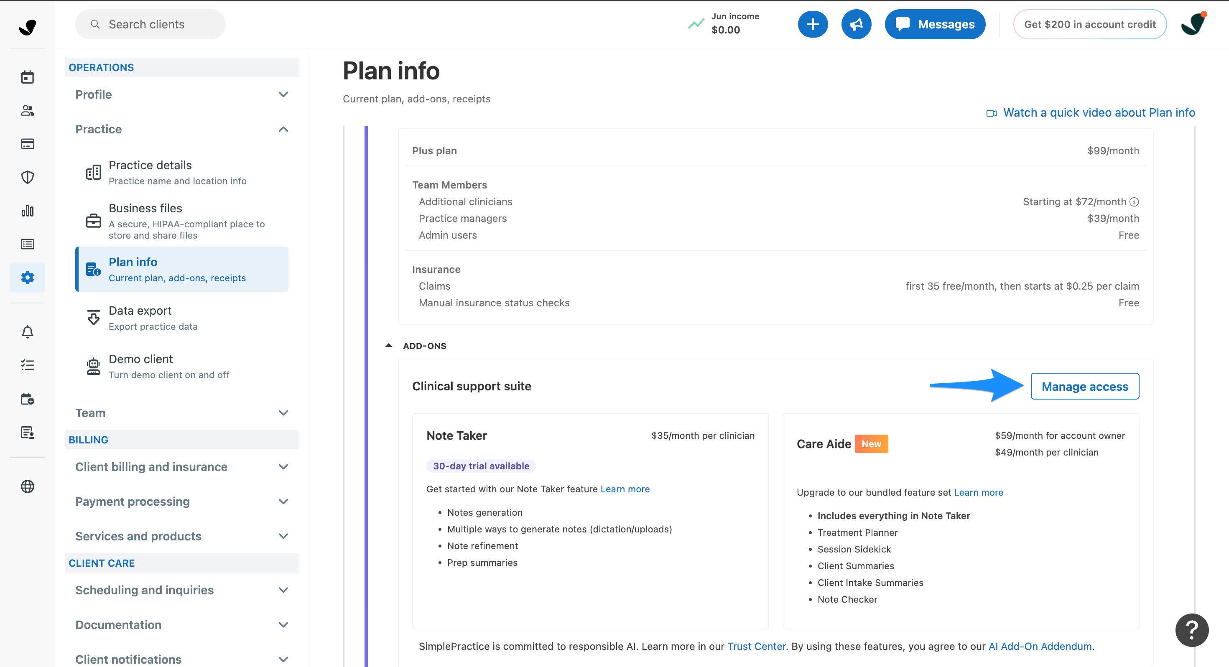Open the Reminders bell icon in sidebar

point(27,331)
